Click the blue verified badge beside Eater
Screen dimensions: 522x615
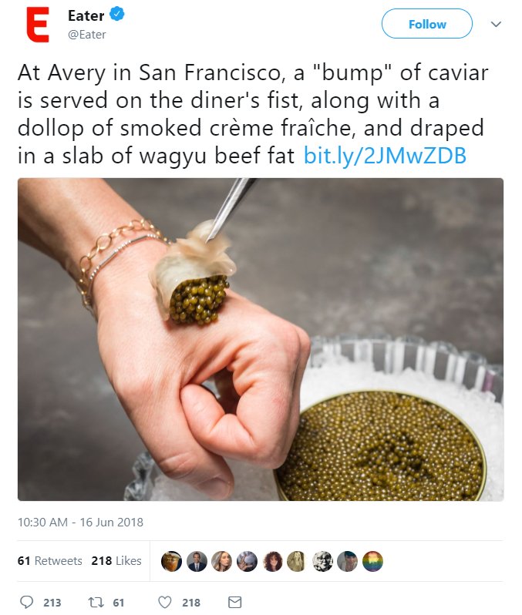[x=117, y=15]
